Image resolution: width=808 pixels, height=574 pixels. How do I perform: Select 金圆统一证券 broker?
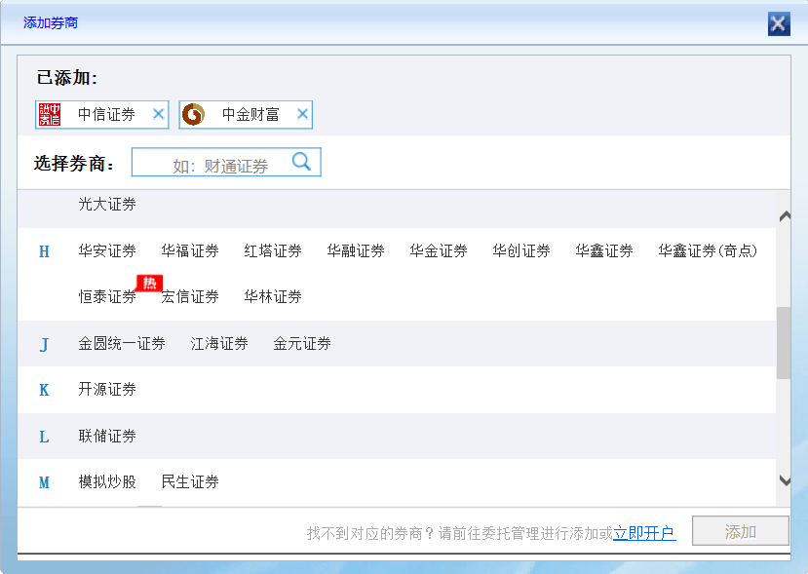point(122,344)
